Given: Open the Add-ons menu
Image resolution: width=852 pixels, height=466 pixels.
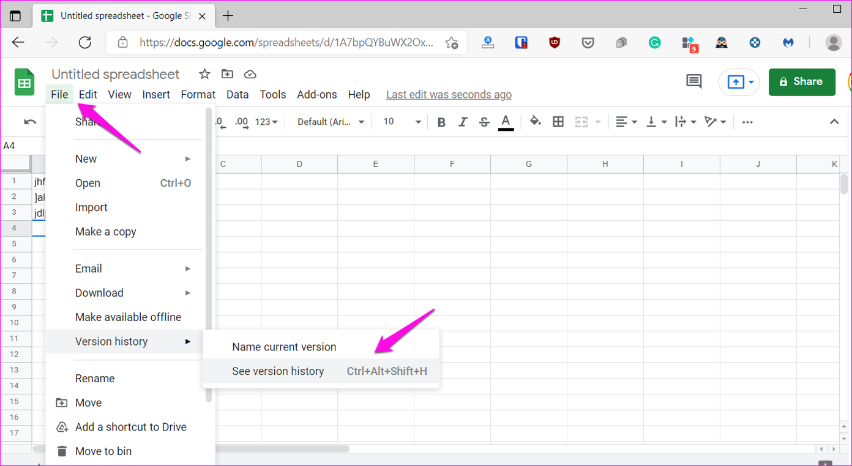Looking at the screenshot, I should (317, 94).
